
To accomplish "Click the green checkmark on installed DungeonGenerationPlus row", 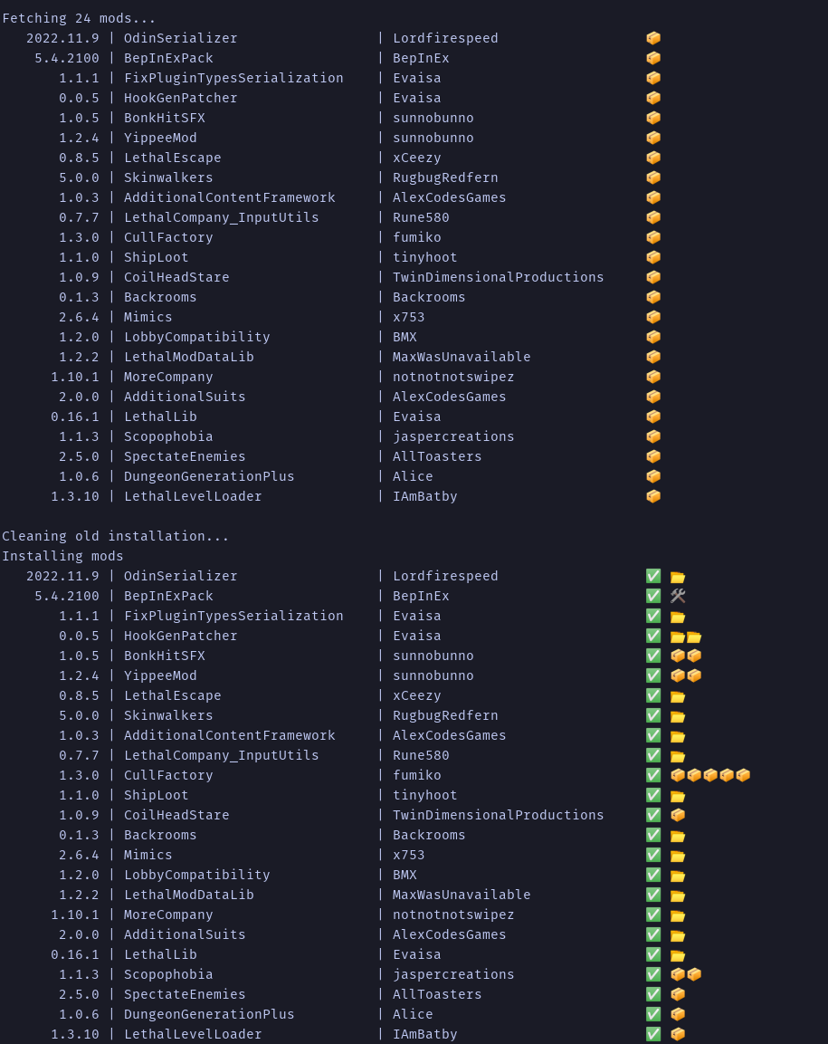I will coord(653,1014).
